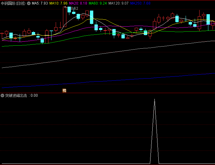Select the MA120: 9.07 label
This screenshot has height=165, width=215.
coord(118,3)
